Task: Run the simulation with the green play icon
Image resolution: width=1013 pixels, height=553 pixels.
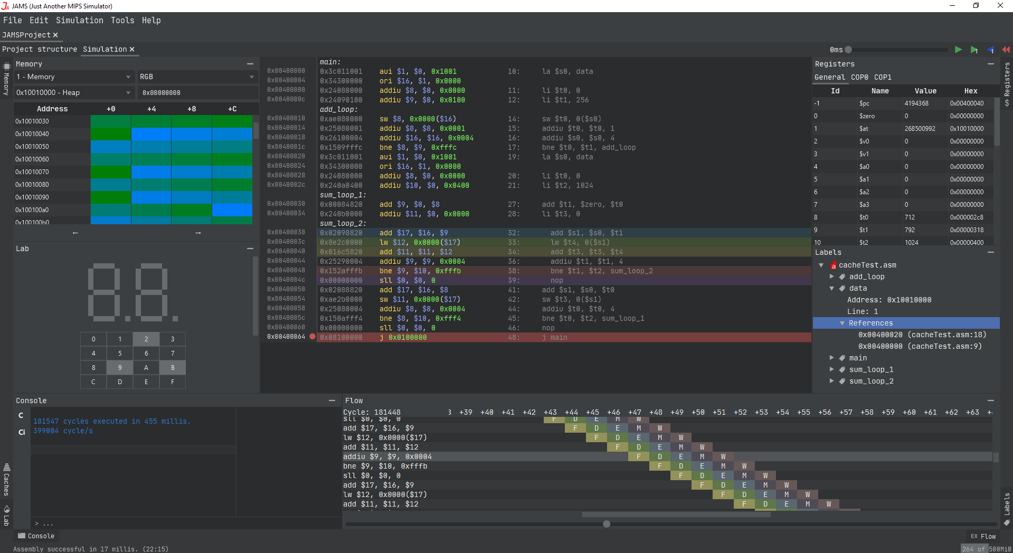Action: [x=958, y=50]
